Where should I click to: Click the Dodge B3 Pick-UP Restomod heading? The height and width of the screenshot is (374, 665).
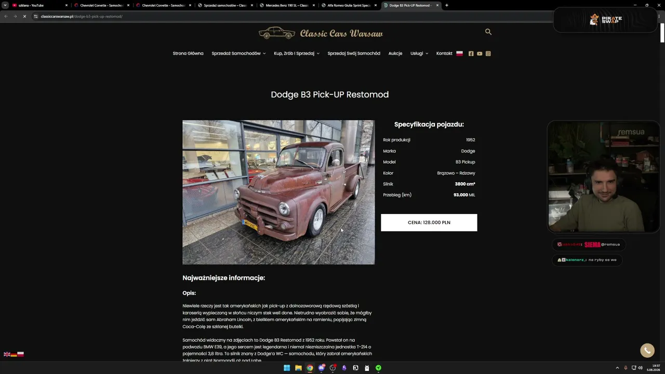[x=330, y=95]
